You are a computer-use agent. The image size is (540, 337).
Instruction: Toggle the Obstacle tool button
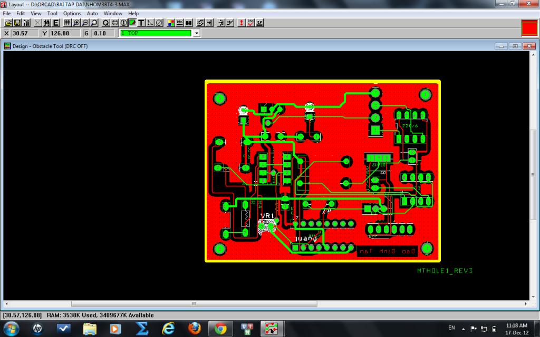132,23
